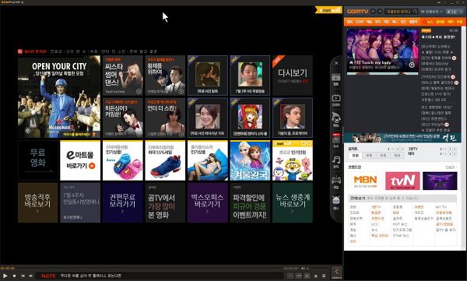Viewport: 467px width, 281px height.
Task: Open the login dropdown button
Action: (455, 12)
